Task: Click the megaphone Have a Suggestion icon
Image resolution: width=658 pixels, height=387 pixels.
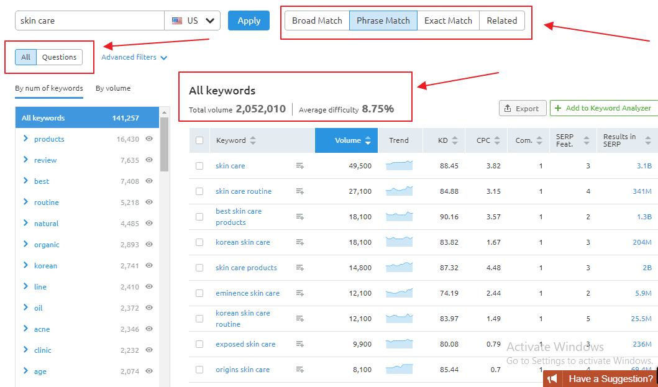Action: click(x=552, y=379)
